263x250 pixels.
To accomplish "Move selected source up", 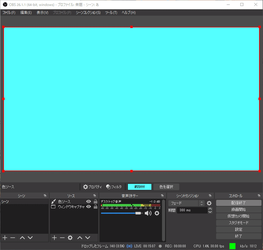I will point(80,238).
